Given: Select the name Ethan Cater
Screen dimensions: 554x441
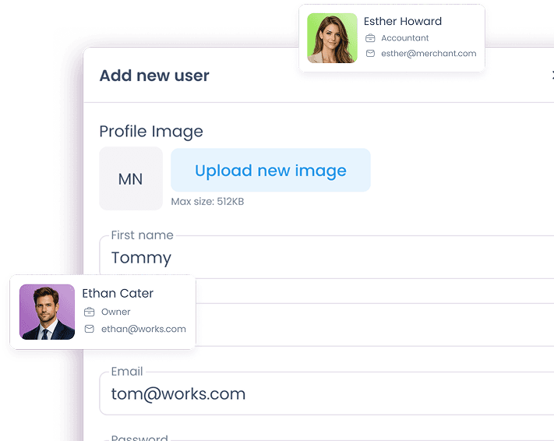Looking at the screenshot, I should click(118, 293).
